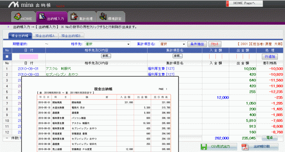Click アスクル 制服代 entry

[x=58, y=68]
